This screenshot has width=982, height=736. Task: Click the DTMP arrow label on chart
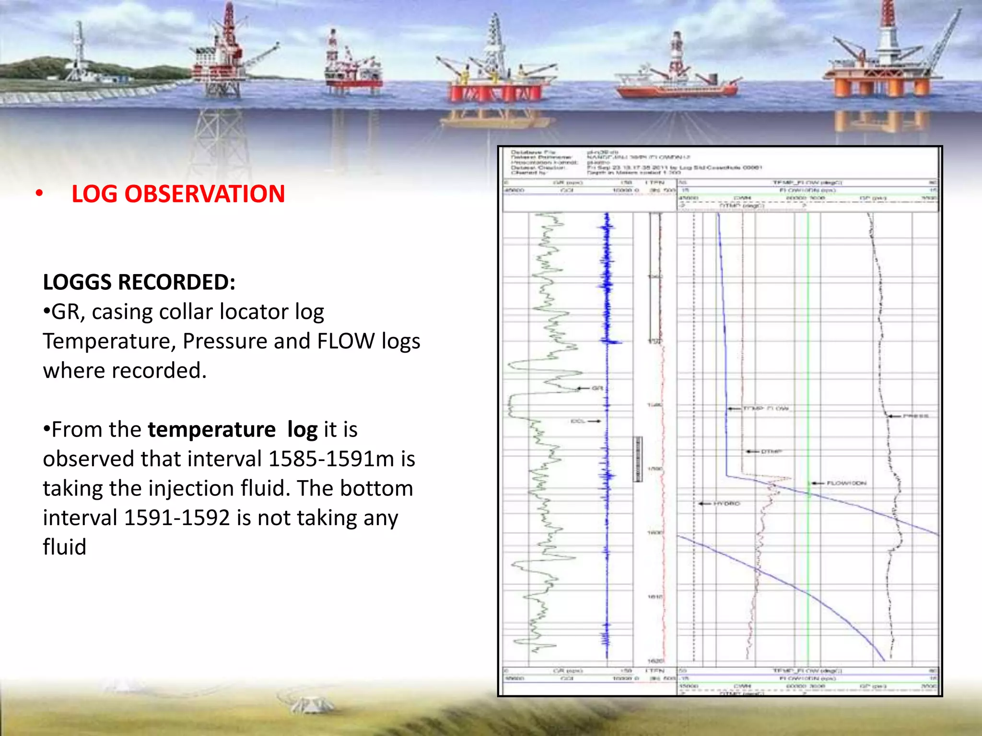(x=771, y=451)
